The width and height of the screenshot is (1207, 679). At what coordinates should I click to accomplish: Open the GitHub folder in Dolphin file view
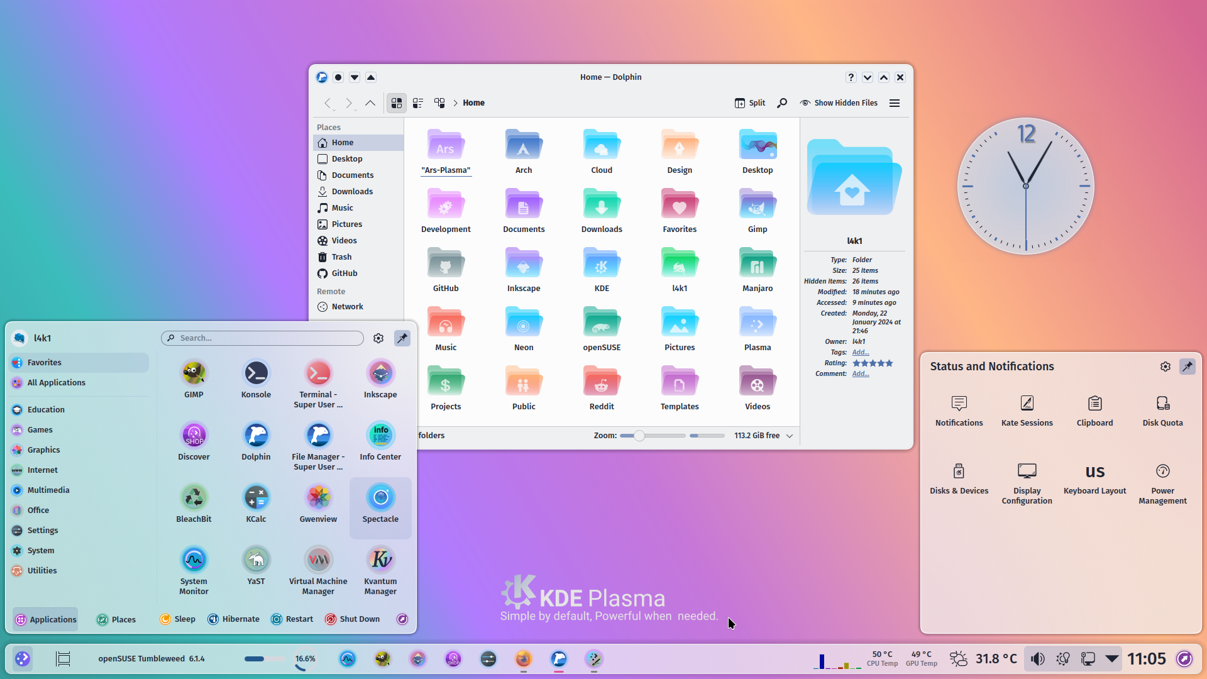(x=446, y=270)
